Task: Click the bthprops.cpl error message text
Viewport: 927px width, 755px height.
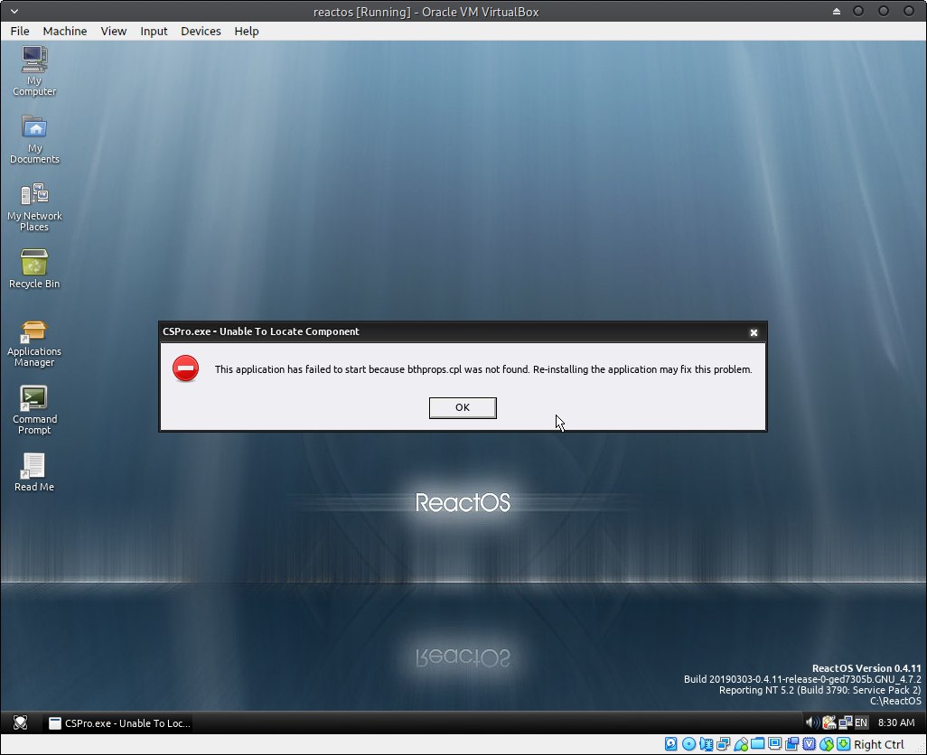Action: pos(483,369)
